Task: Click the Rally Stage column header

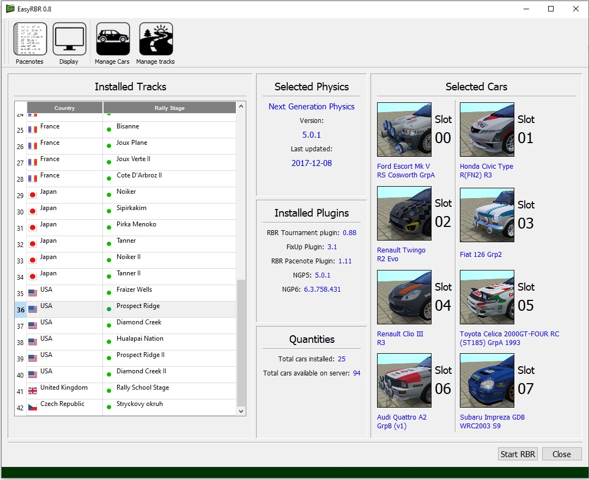Action: (169, 108)
